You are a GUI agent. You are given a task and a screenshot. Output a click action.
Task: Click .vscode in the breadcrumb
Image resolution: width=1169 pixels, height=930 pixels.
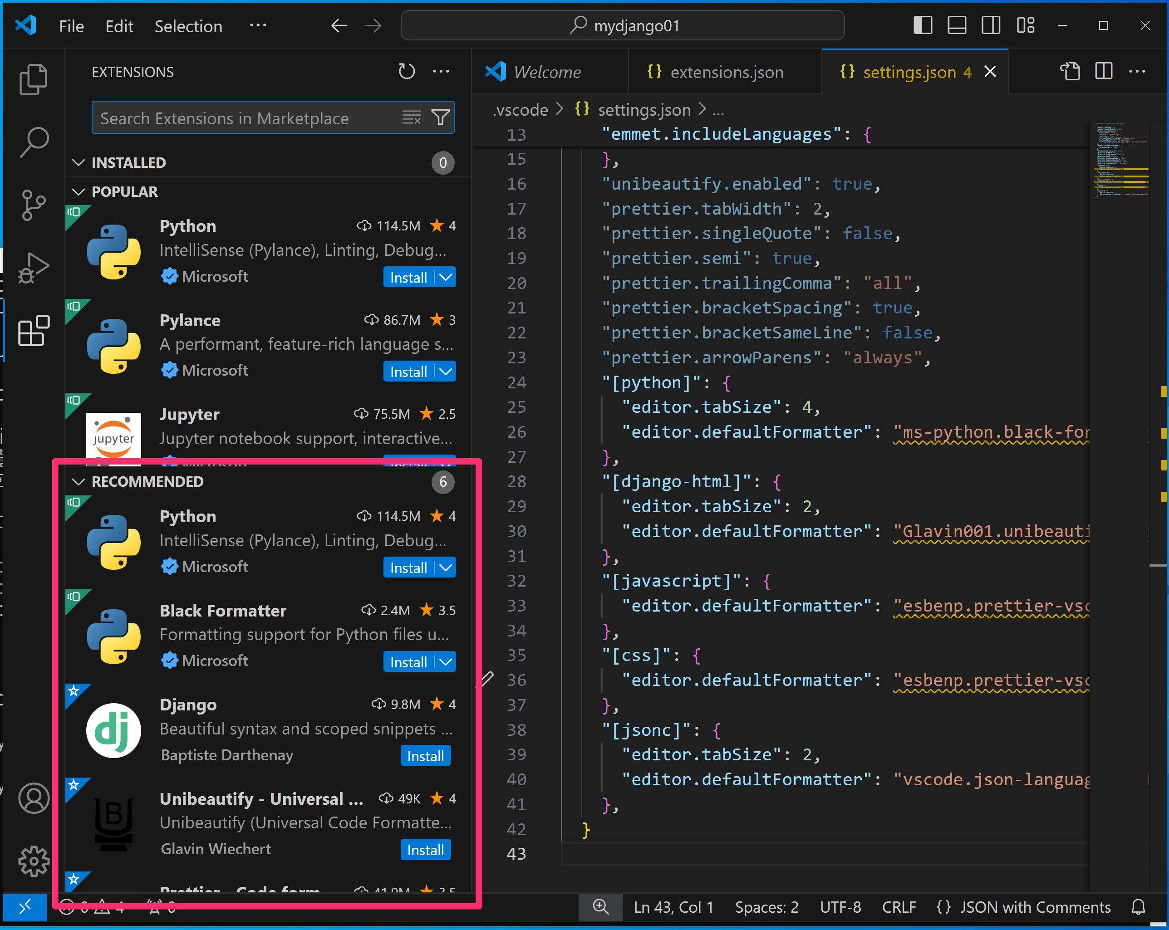520,110
